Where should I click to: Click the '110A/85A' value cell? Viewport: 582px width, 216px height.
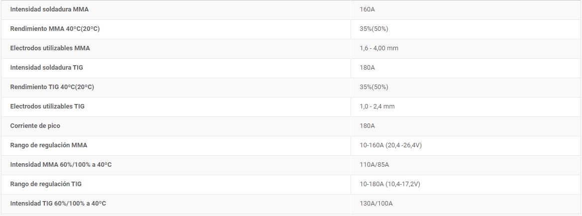(374, 165)
